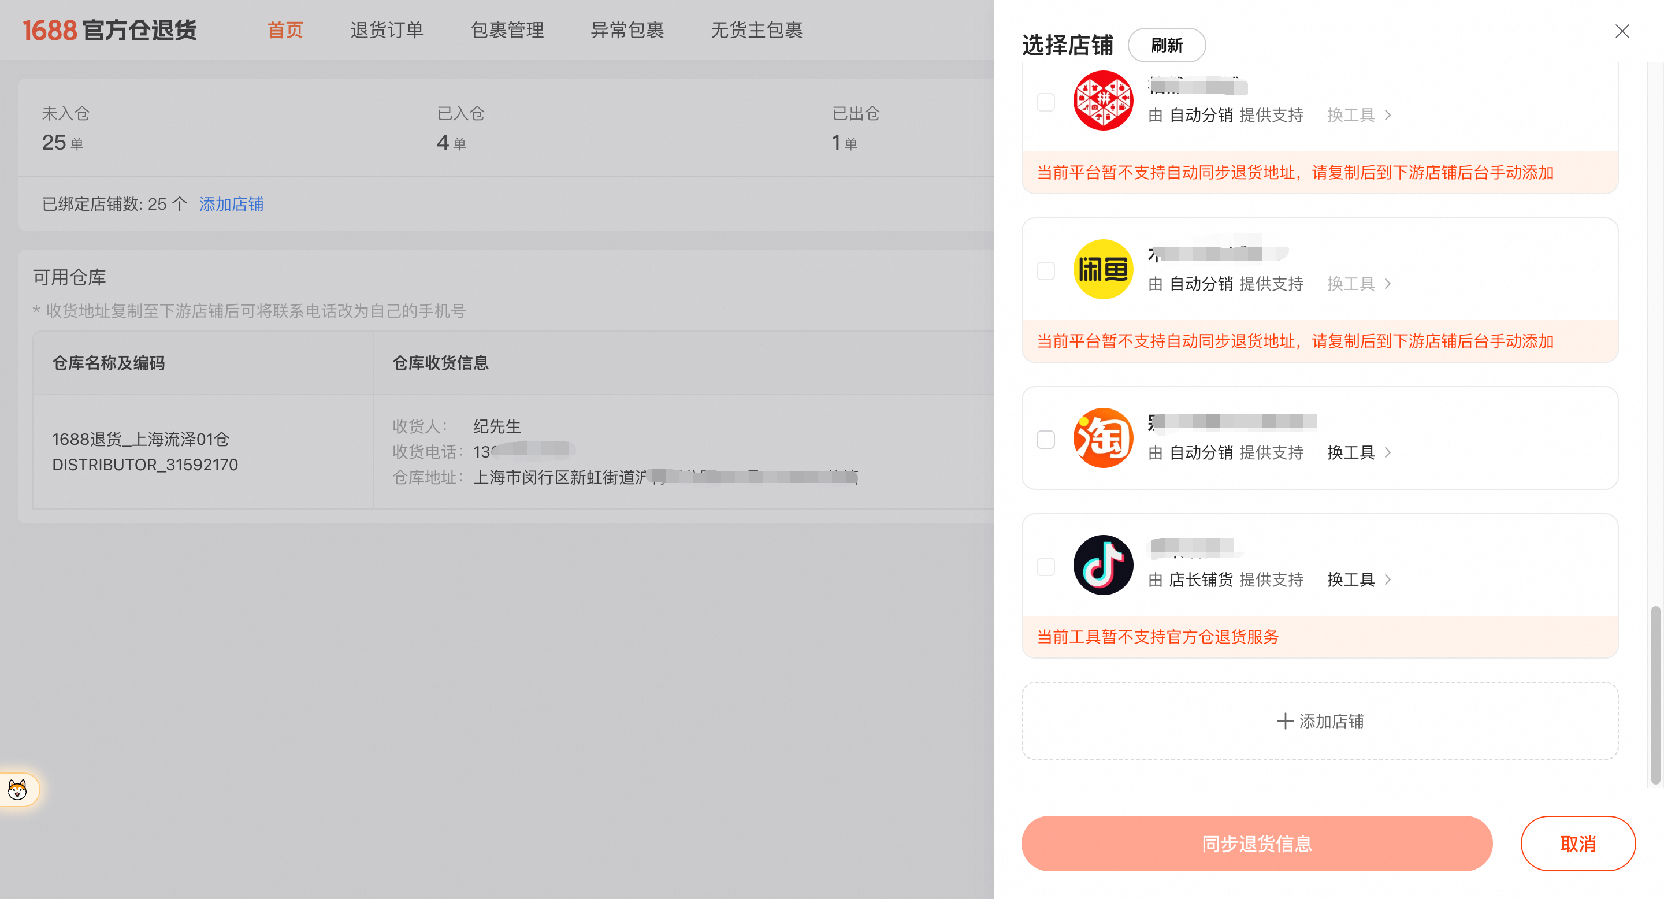Check the Xianyu store checkbox
1664x899 pixels.
(x=1045, y=270)
